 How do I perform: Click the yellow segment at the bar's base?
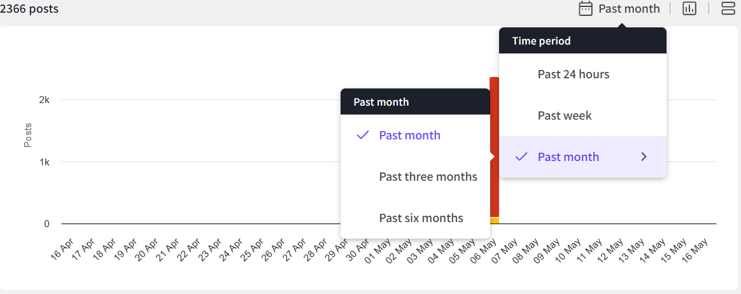494,220
